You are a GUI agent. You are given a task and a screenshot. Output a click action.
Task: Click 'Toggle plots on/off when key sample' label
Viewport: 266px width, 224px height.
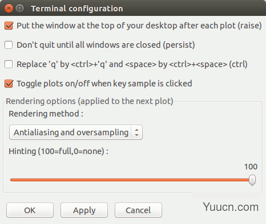click(104, 84)
